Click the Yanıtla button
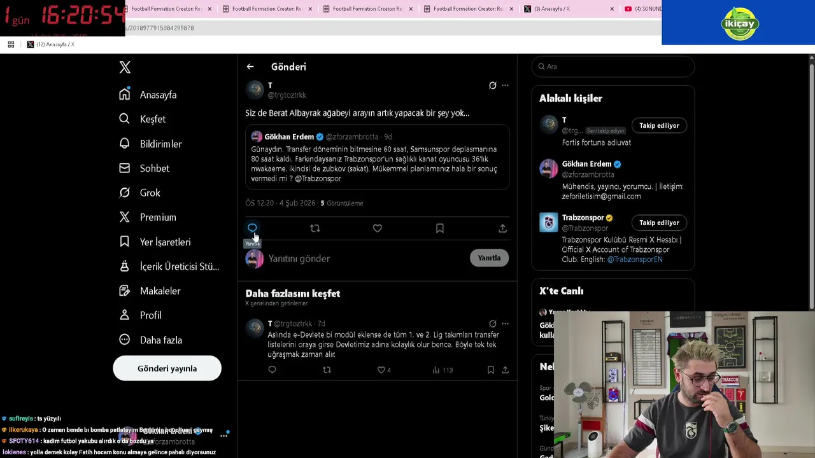The width and height of the screenshot is (815, 458). point(489,258)
